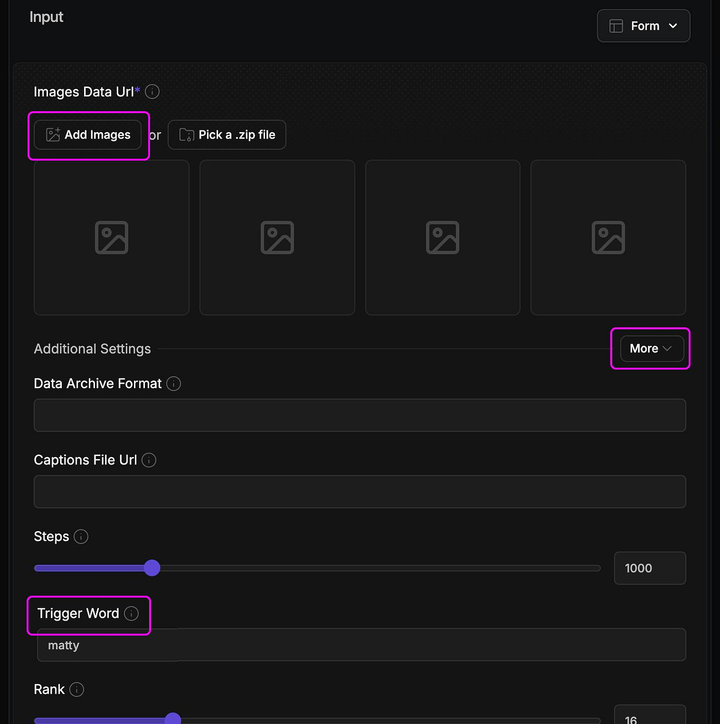Click the Rank slider handle
The height and width of the screenshot is (724, 720).
[173, 719]
